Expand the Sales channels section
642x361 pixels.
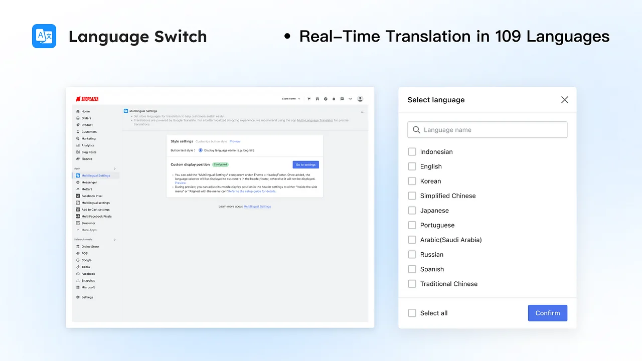coord(114,239)
